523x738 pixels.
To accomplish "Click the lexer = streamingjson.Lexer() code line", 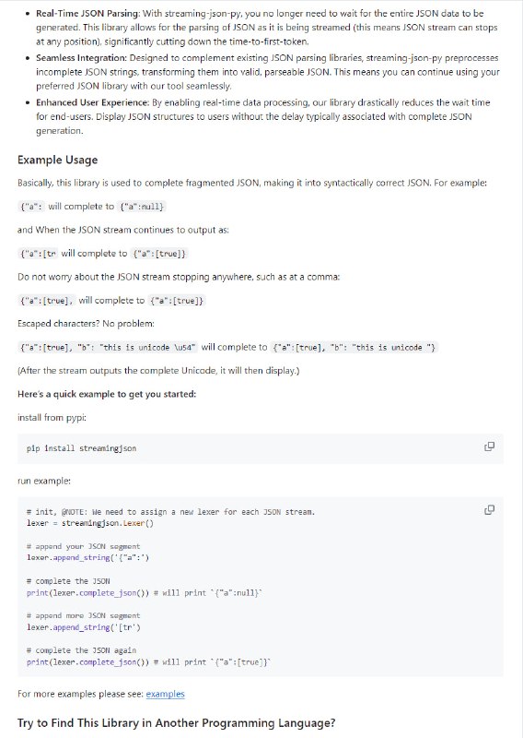I will [89, 523].
